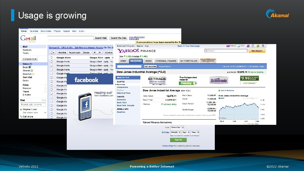Click the yellow Web Search button
Image resolution: width=304 pixels, height=171 pixels.
(257, 51)
